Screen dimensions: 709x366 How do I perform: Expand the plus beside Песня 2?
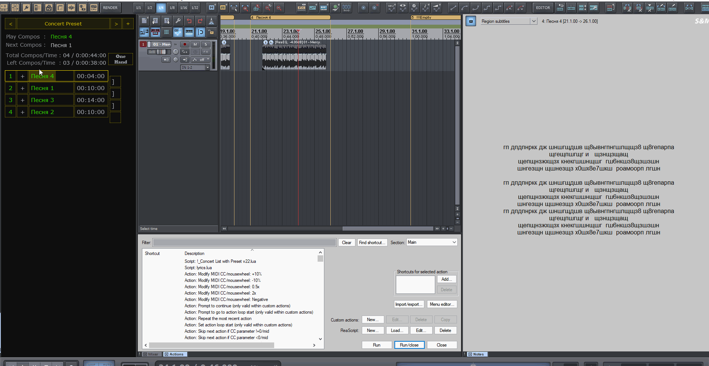tap(22, 112)
